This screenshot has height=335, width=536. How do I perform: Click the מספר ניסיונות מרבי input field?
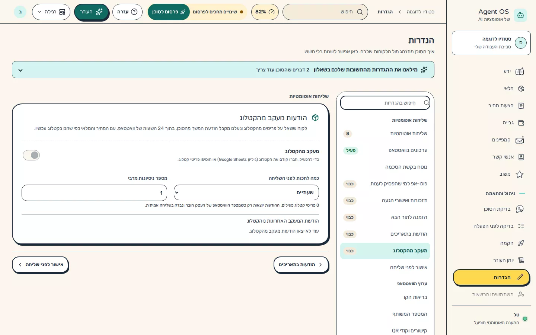click(x=94, y=192)
